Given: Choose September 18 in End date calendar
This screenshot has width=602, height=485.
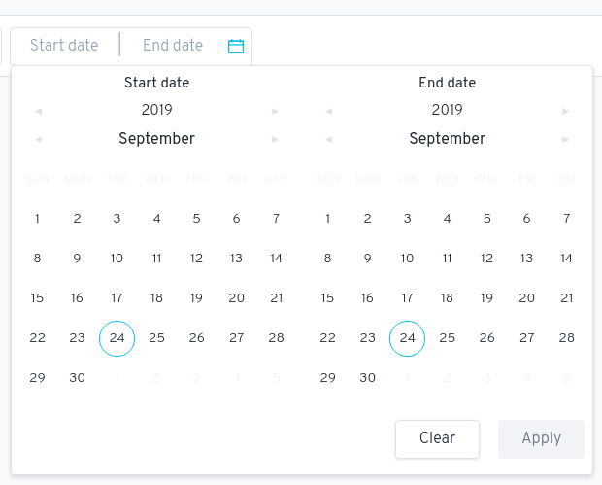Looking at the screenshot, I should 448,298.
